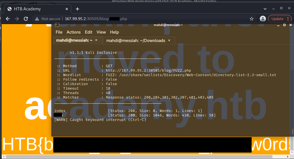Open the terminal Edit menu
This screenshot has height=159, width=294.
88,32
